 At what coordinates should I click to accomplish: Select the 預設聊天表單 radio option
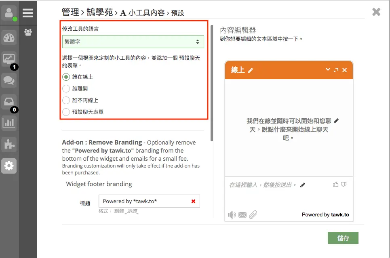pyautogui.click(x=66, y=112)
